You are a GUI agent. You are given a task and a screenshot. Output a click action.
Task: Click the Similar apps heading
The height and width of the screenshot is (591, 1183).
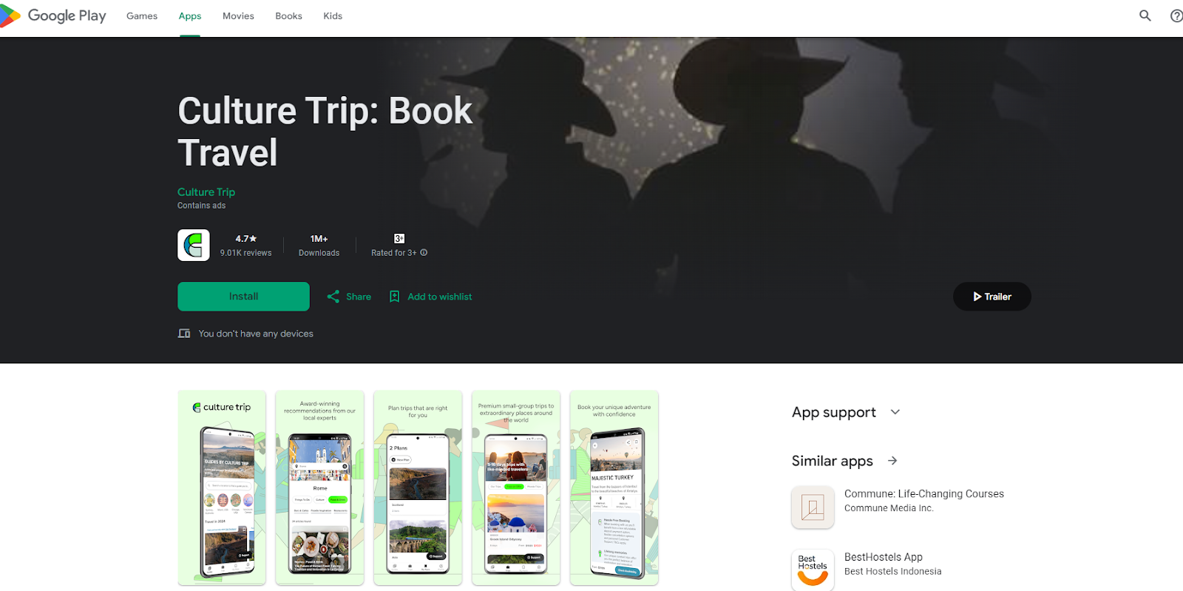[833, 461]
